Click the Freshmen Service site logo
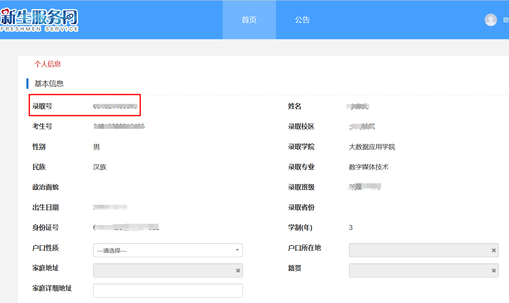The width and height of the screenshot is (509, 303). point(40,20)
